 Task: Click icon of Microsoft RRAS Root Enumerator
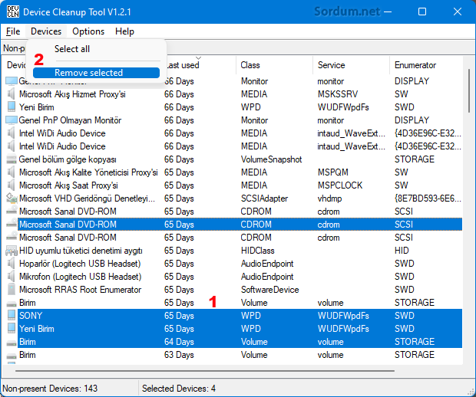point(12,290)
